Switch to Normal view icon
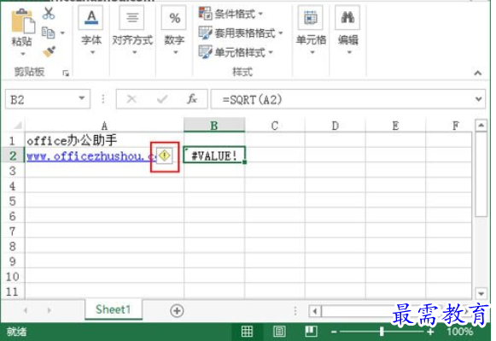Image resolution: width=496 pixels, height=341 pixels. click(247, 332)
